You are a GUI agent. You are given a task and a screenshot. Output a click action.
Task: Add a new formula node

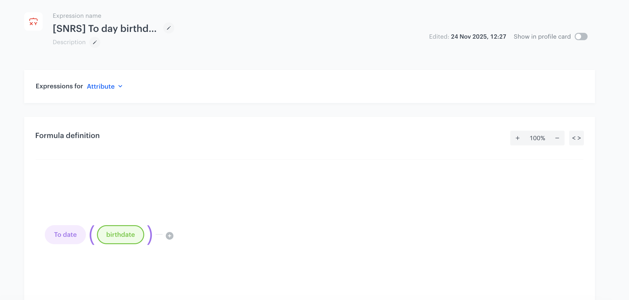(170, 236)
